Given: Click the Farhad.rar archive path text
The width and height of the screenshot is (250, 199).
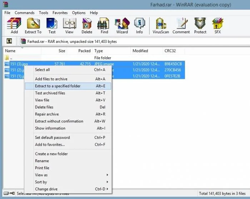Looking at the screenshot, I should coord(72,42).
